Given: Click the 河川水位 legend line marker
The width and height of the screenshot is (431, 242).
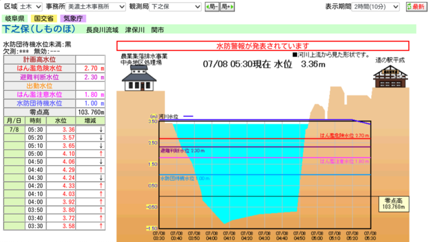Looking at the screenshot, I should point(188,116).
